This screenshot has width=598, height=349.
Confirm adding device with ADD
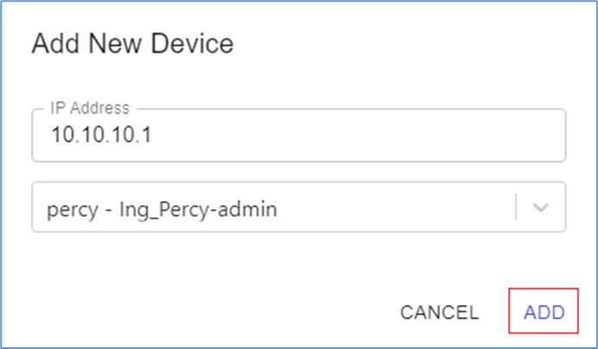point(544,312)
